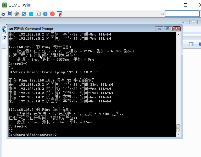Open Command Prompt system menu icon
The width and height of the screenshot is (201, 157).
point(11,28)
